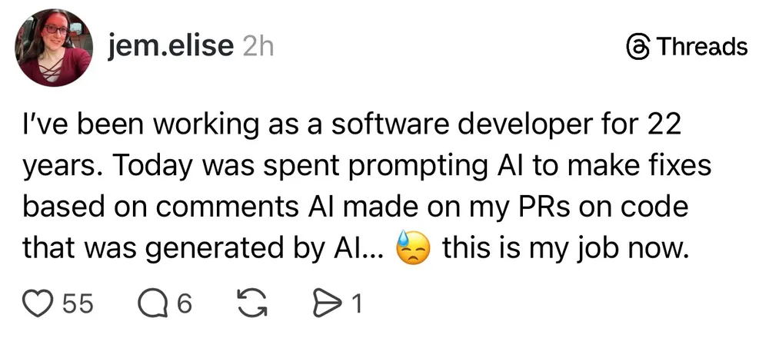The height and width of the screenshot is (338, 769).
Task: Click the phrase "this is my job now."
Action: coord(564,249)
